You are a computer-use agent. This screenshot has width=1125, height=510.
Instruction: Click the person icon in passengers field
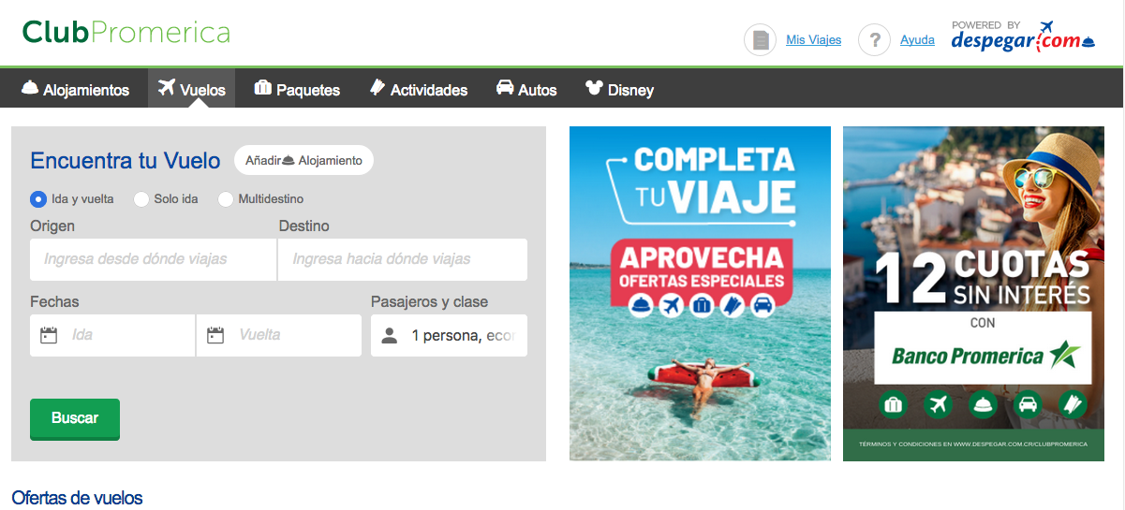390,335
